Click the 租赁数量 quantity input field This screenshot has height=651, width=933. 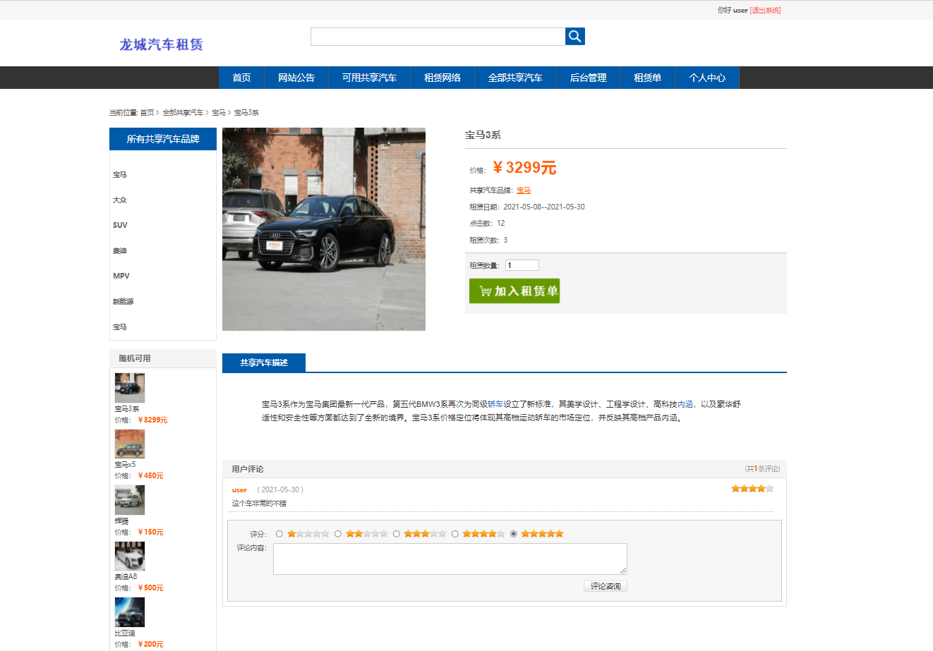(x=522, y=264)
